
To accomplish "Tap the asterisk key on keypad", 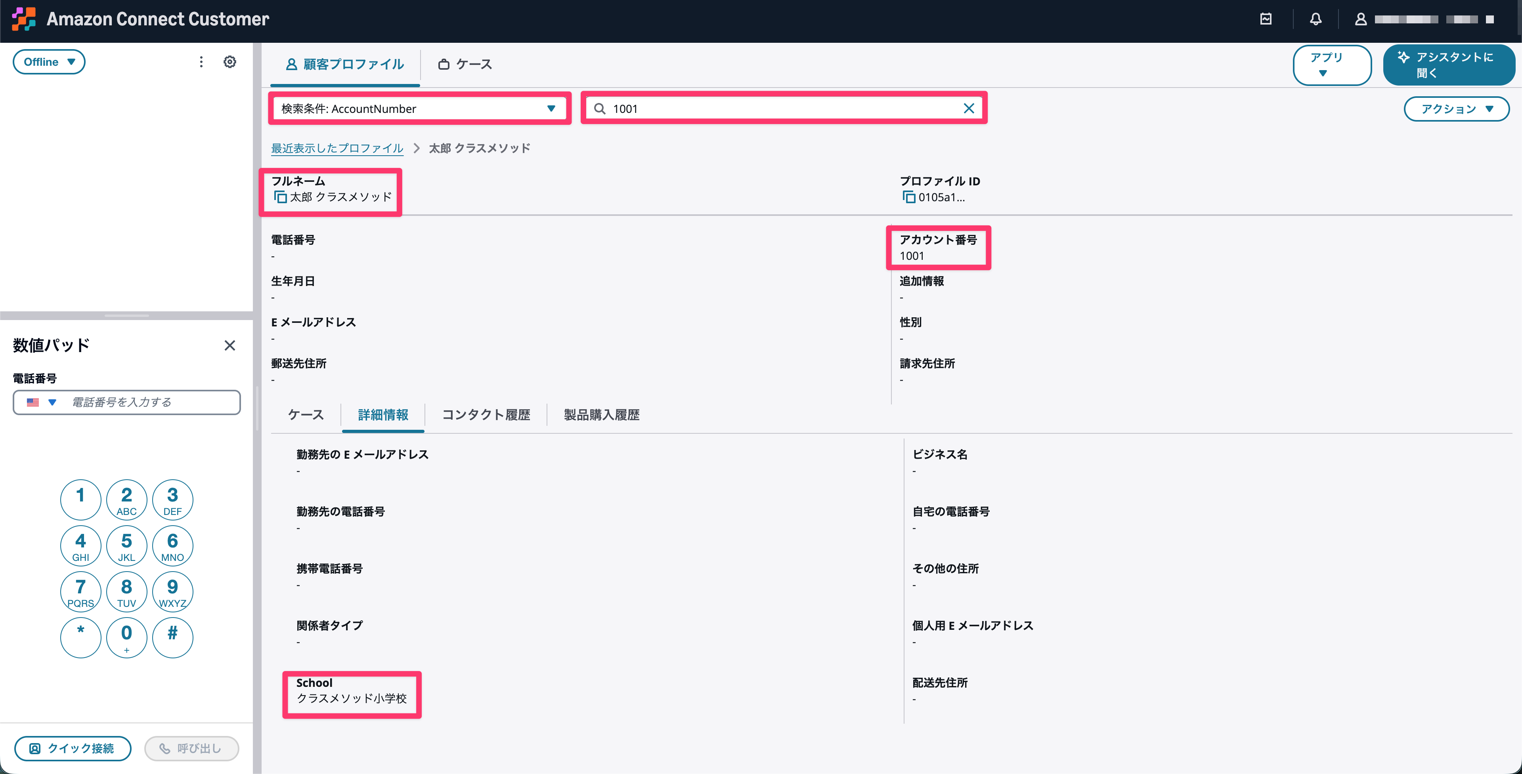I will (x=80, y=638).
